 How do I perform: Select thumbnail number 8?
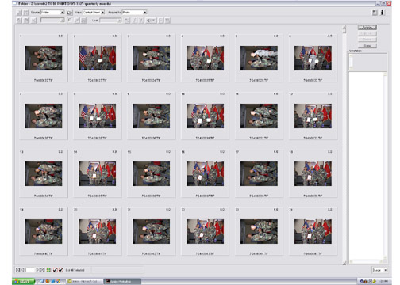click(x=98, y=116)
